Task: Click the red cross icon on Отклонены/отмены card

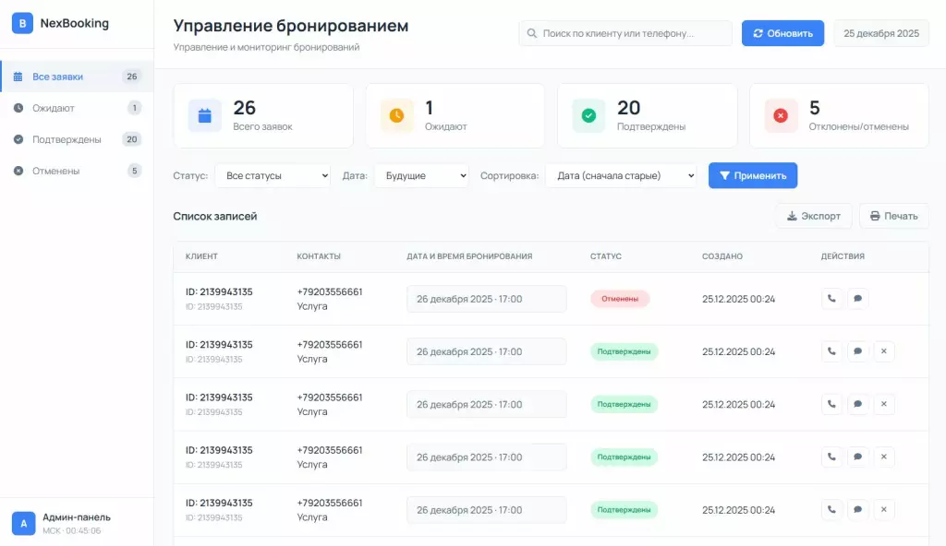Action: coord(781,114)
